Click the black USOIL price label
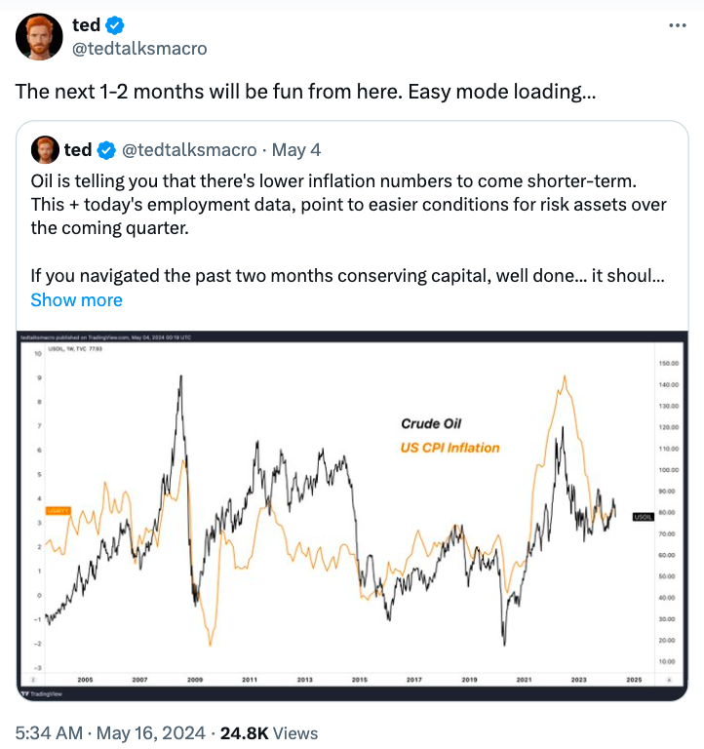The width and height of the screenshot is (704, 749). click(643, 517)
